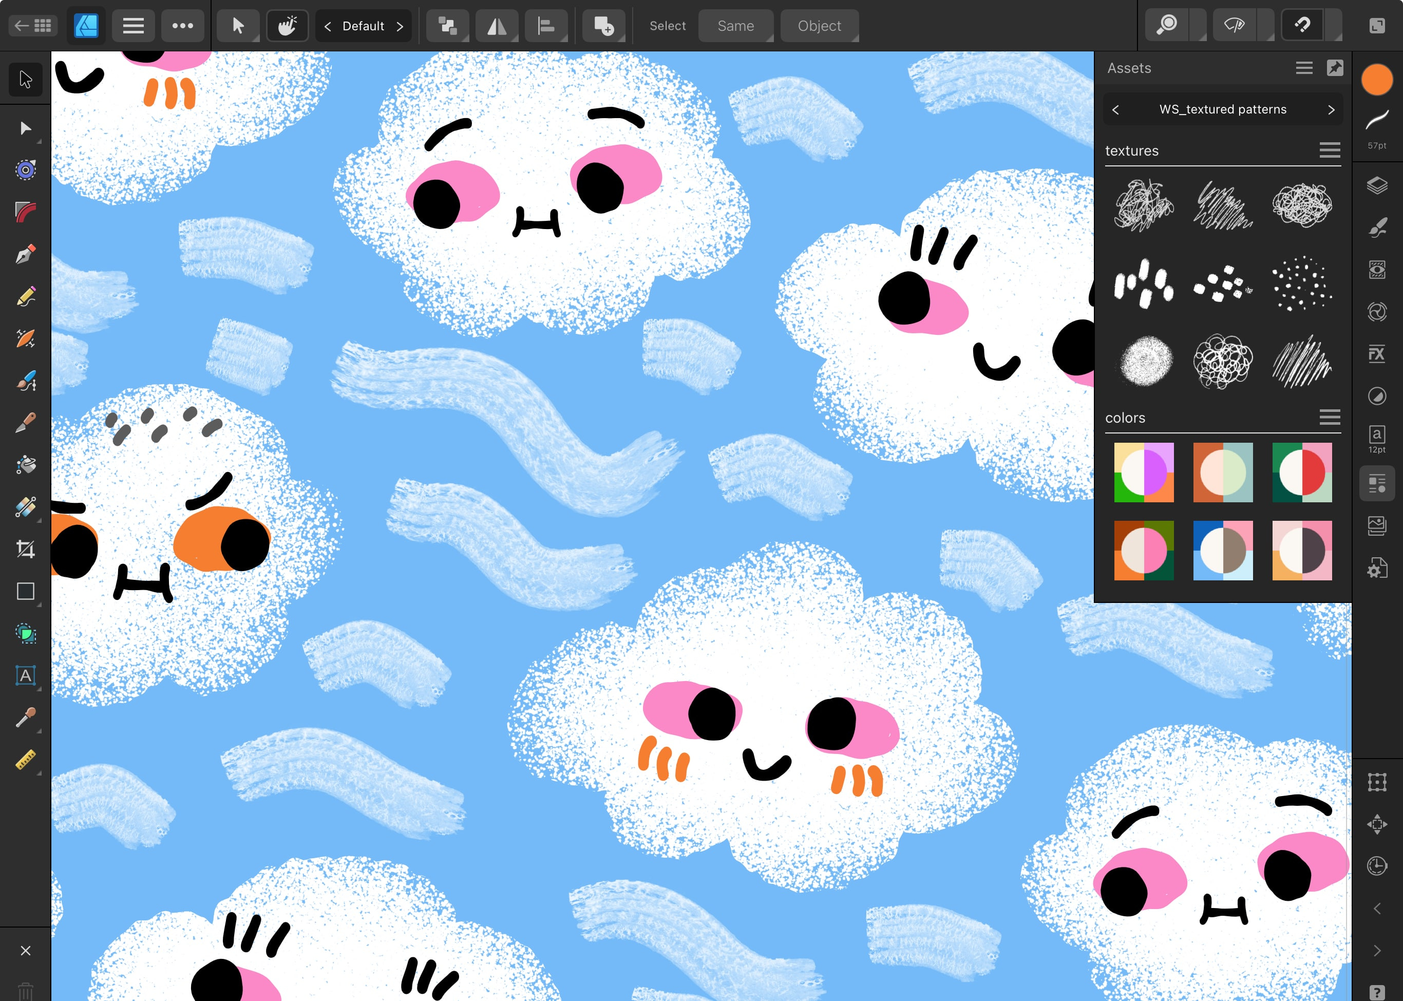Click the Same selection button

(735, 26)
